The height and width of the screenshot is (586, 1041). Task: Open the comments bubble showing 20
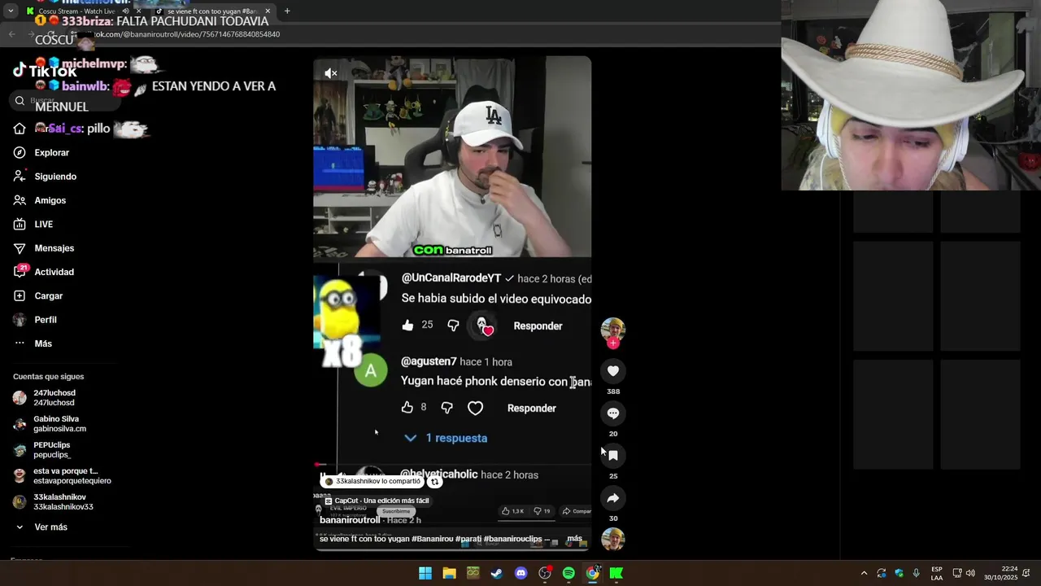tap(613, 413)
